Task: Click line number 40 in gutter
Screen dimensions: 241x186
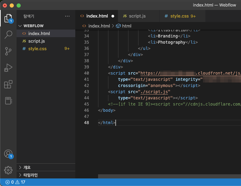Action: pos(87,73)
